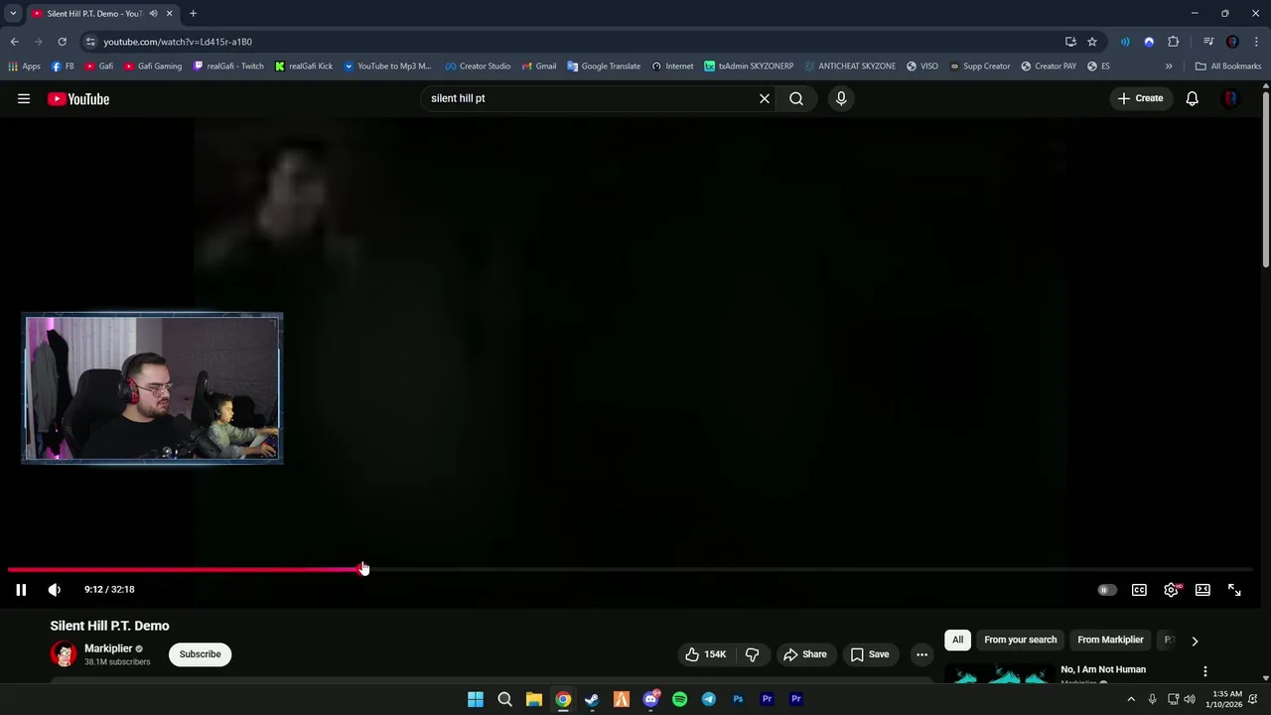Start voice search with microphone
Image resolution: width=1271 pixels, height=715 pixels.
pyautogui.click(x=841, y=98)
